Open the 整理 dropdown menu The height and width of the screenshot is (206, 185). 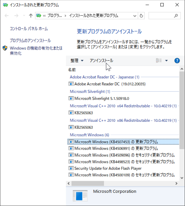77,61
